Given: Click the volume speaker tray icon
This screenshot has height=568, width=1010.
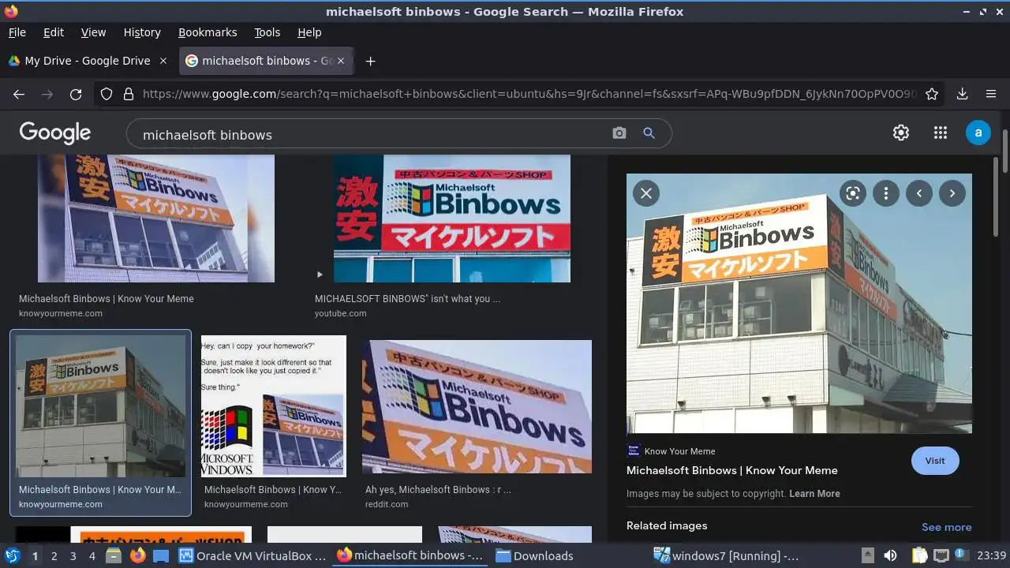Looking at the screenshot, I should click(x=890, y=555).
